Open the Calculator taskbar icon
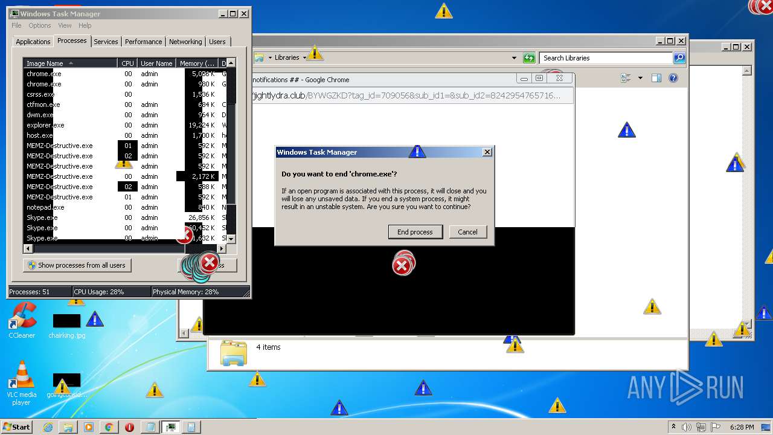 coord(191,427)
